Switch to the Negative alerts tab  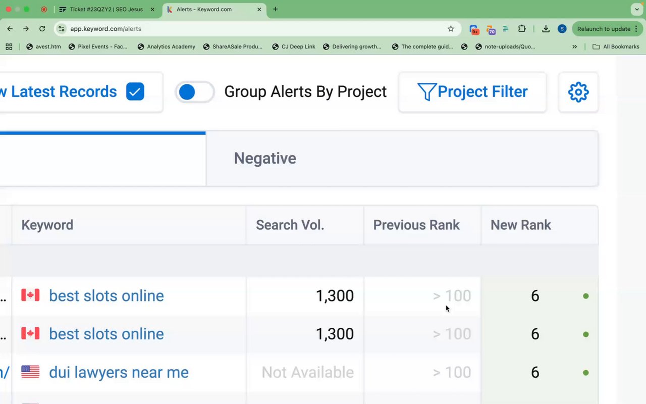click(x=265, y=159)
